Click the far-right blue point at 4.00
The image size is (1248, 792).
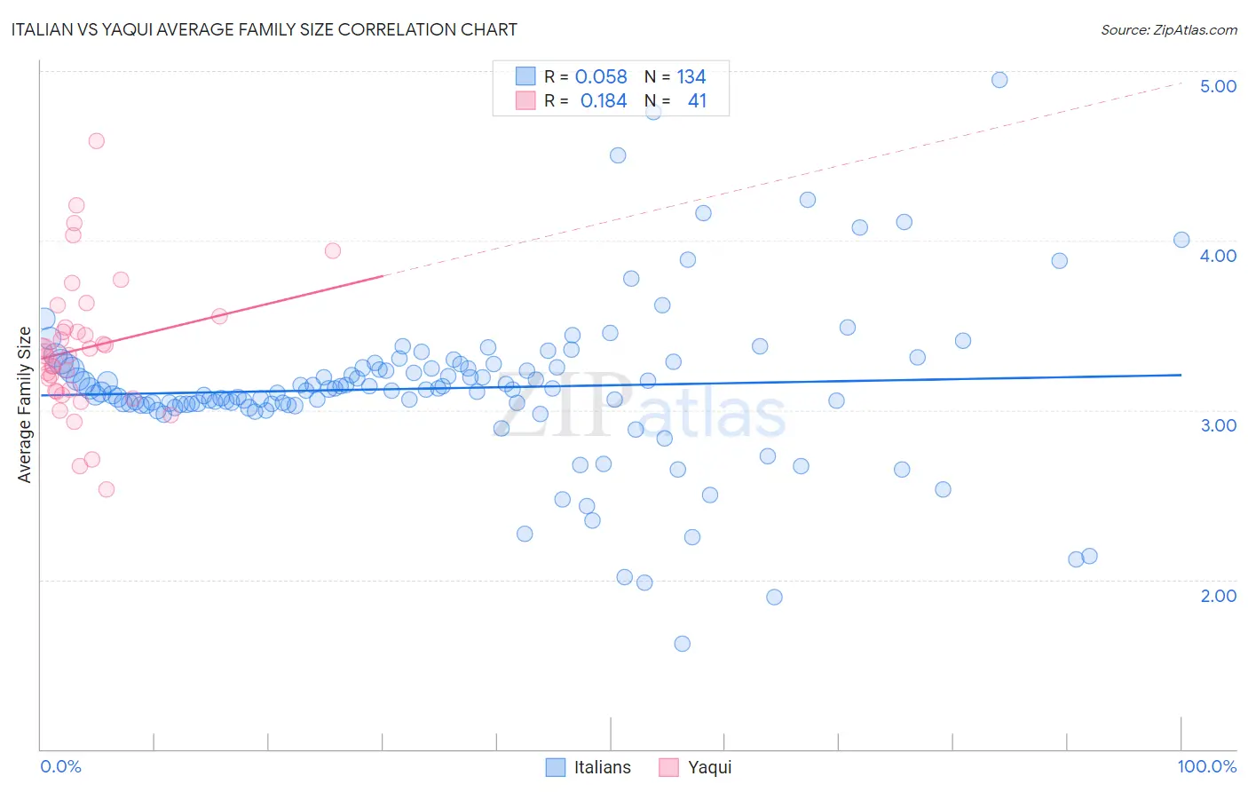click(1181, 240)
